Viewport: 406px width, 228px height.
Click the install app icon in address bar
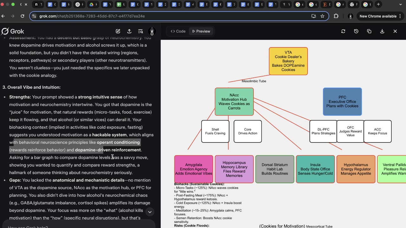point(314,16)
